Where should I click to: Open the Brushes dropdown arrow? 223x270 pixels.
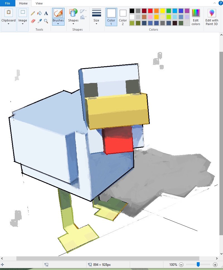click(x=58, y=24)
